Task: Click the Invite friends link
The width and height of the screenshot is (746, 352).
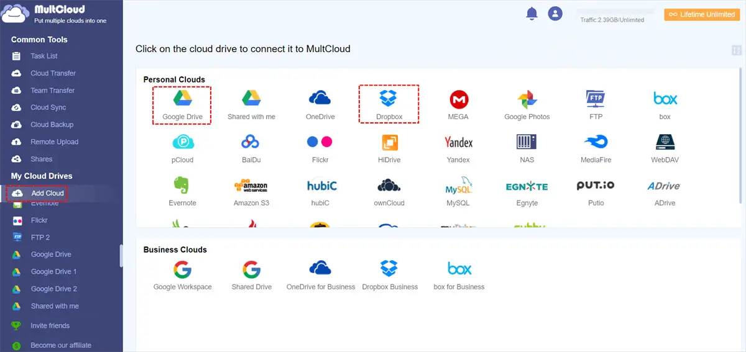Action: point(50,326)
